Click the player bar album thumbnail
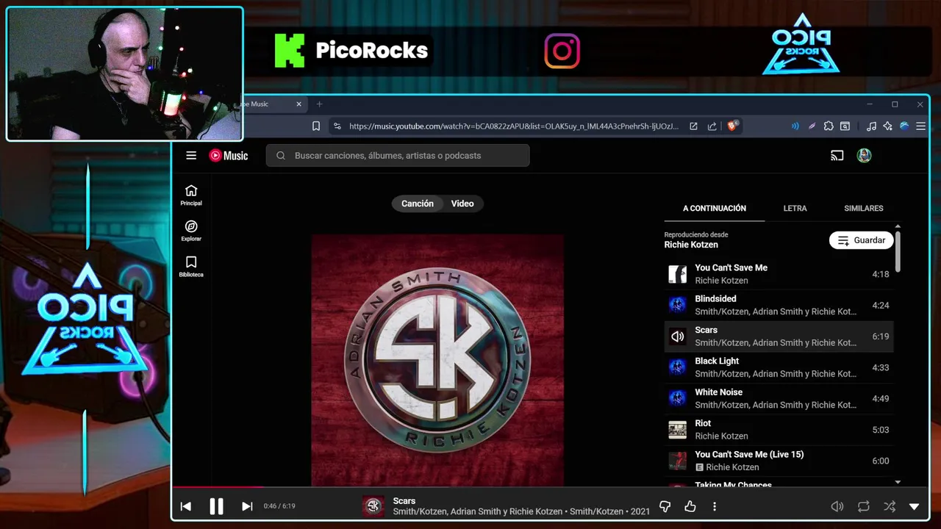The image size is (941, 529). click(x=373, y=506)
